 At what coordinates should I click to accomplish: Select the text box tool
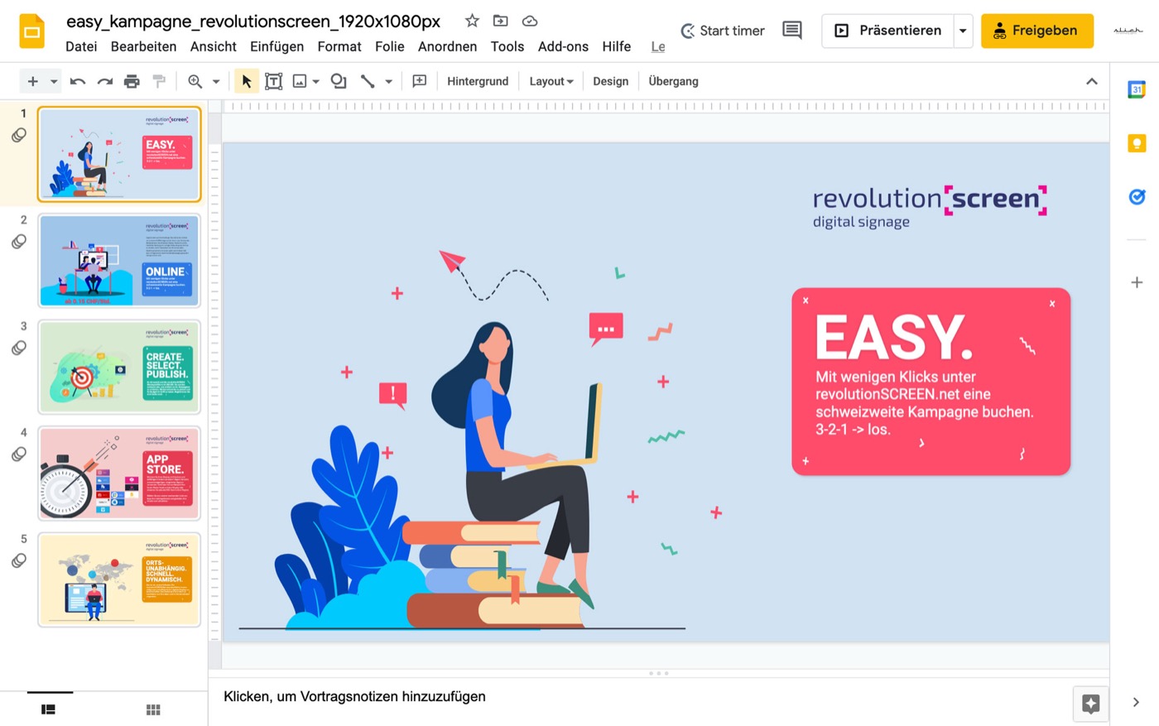273,81
